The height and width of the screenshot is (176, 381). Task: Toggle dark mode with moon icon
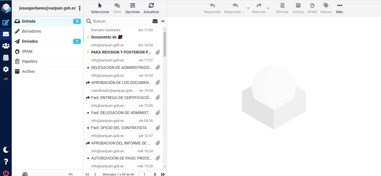[x=6, y=150]
